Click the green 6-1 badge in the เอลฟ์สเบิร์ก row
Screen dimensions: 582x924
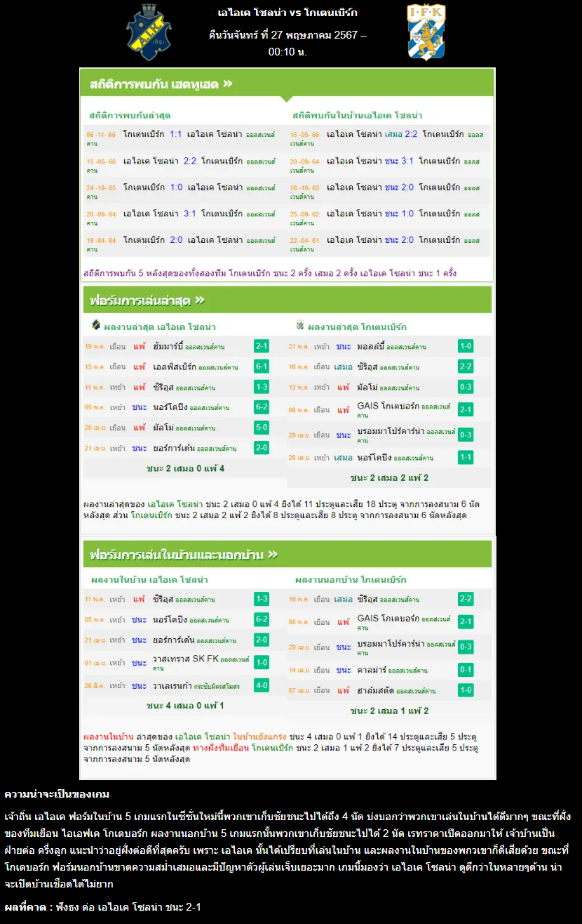262,367
